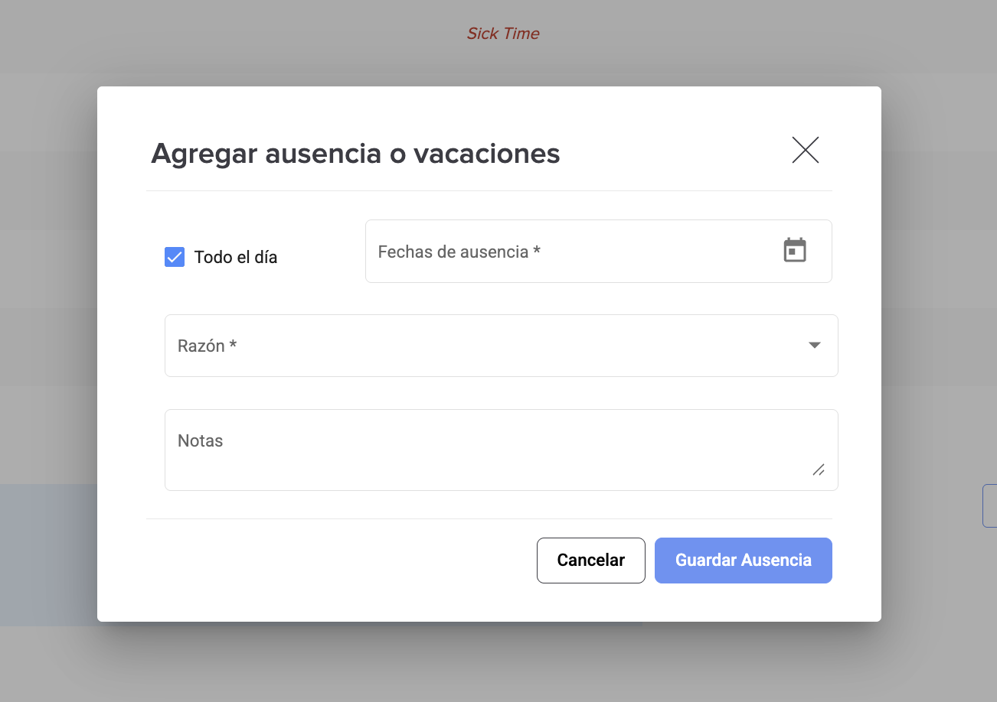Open the Razón selection field
Viewport: 997px width, 702px height.
(502, 346)
